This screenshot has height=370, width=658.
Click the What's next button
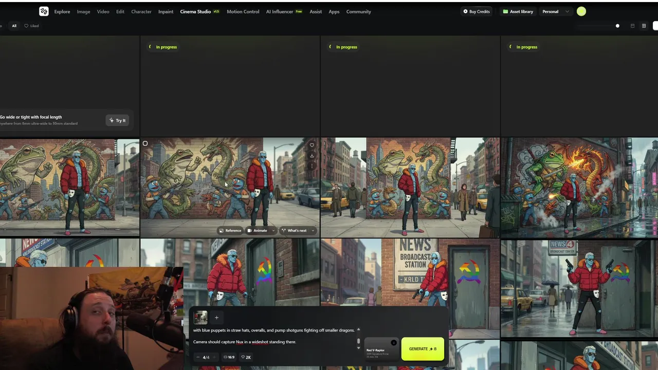(294, 230)
